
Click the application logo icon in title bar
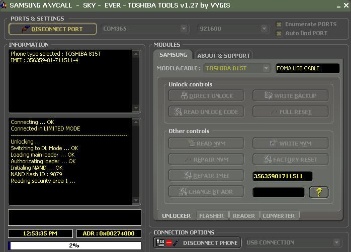(x=4, y=6)
